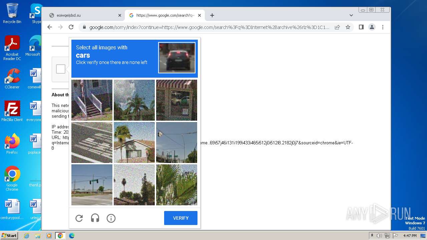Open Acrobat Reader DC shortcut
The width and height of the screenshot is (427, 240).
(x=12, y=48)
